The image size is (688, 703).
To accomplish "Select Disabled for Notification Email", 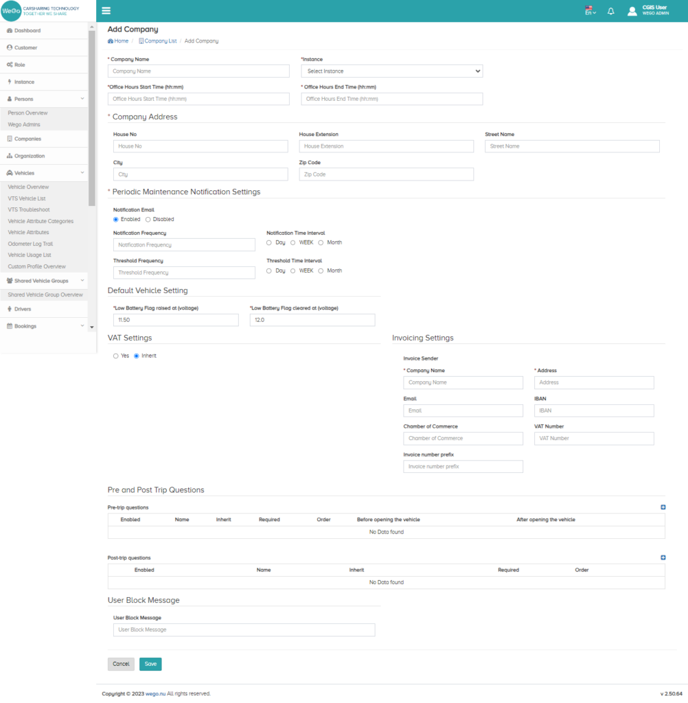I will 148,220.
